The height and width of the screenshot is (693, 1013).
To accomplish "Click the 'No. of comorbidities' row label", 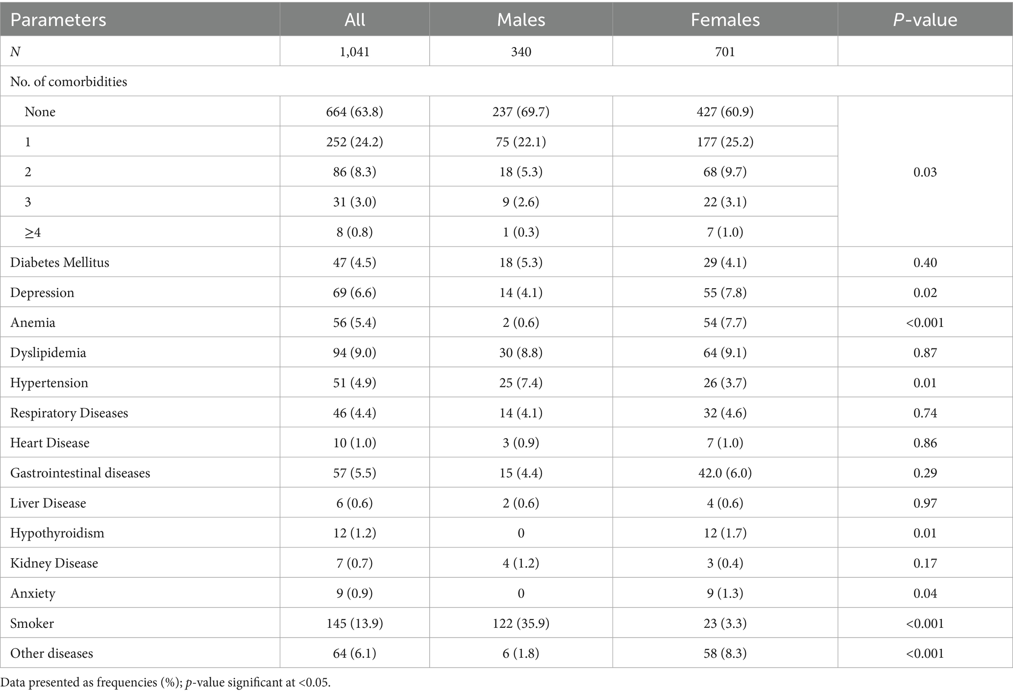I will point(69,81).
